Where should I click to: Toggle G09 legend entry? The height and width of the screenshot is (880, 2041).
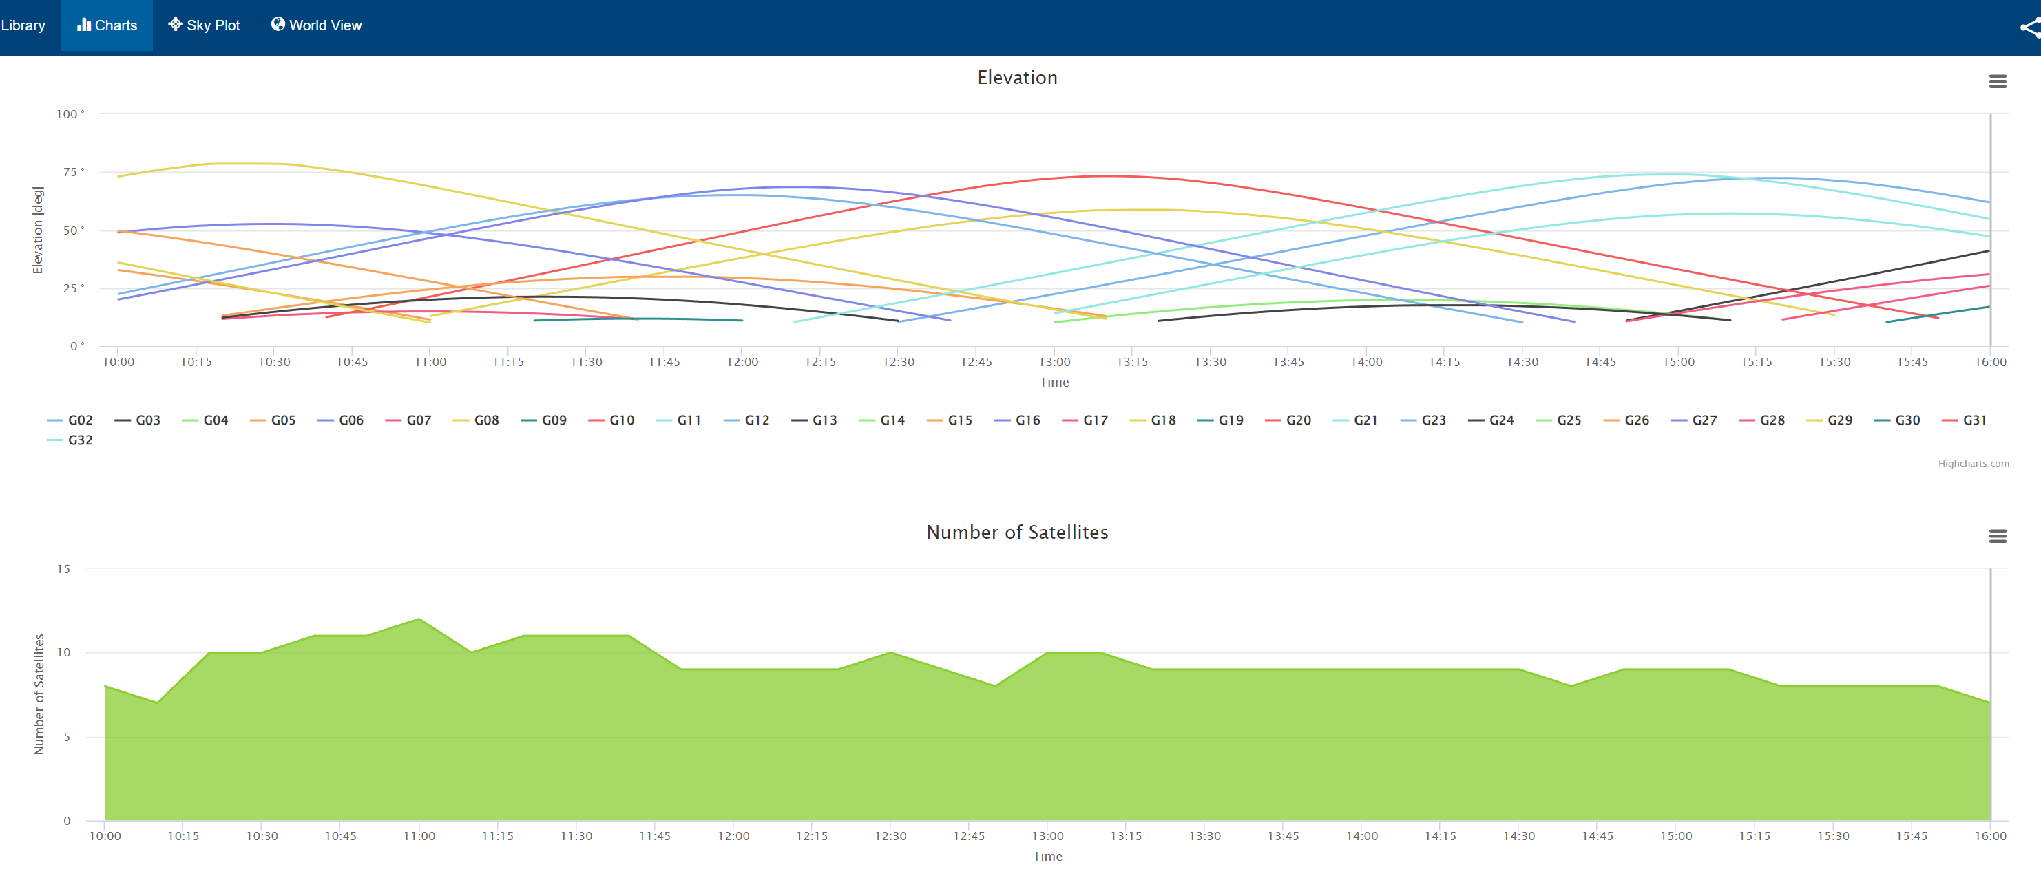(x=554, y=420)
